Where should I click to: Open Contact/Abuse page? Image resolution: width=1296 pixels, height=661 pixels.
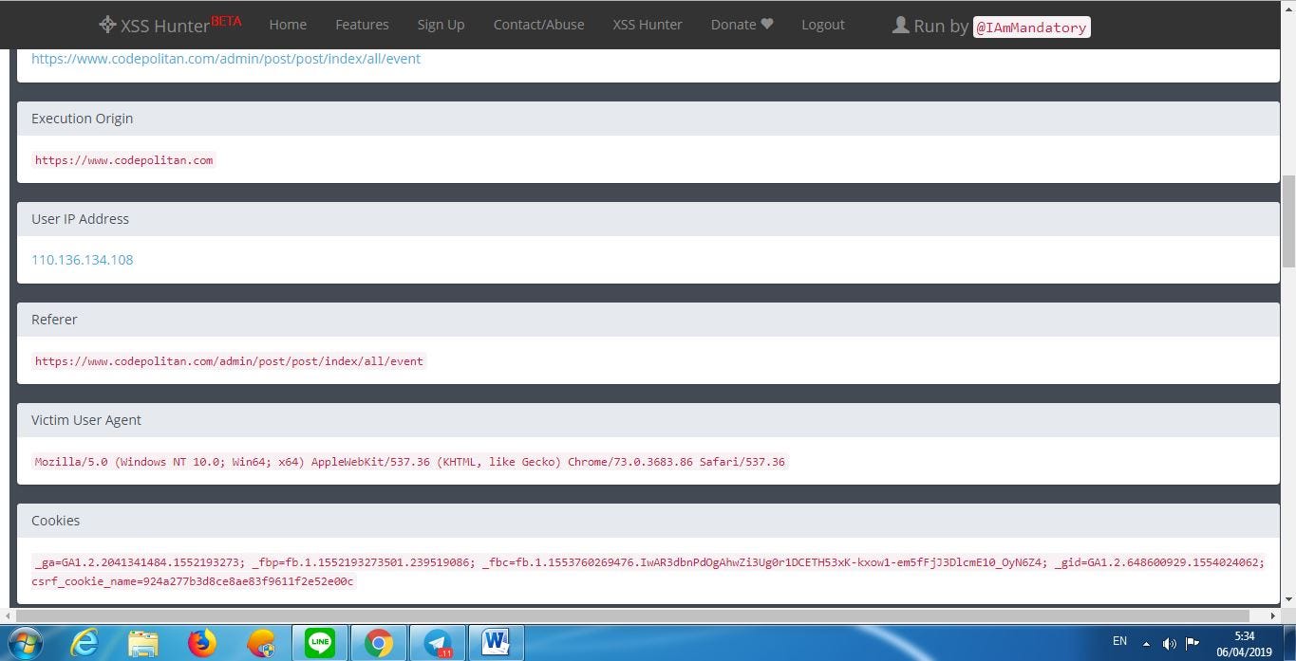pyautogui.click(x=538, y=25)
